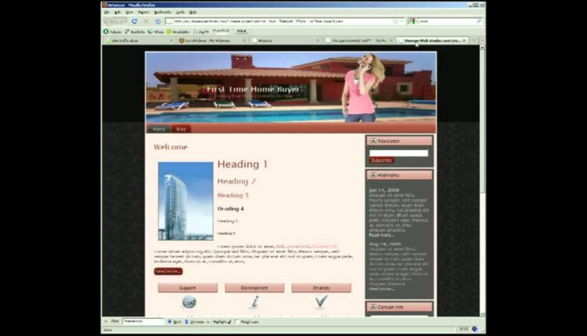Close the find bar
This screenshot has height=336, width=587.
pos(106,321)
